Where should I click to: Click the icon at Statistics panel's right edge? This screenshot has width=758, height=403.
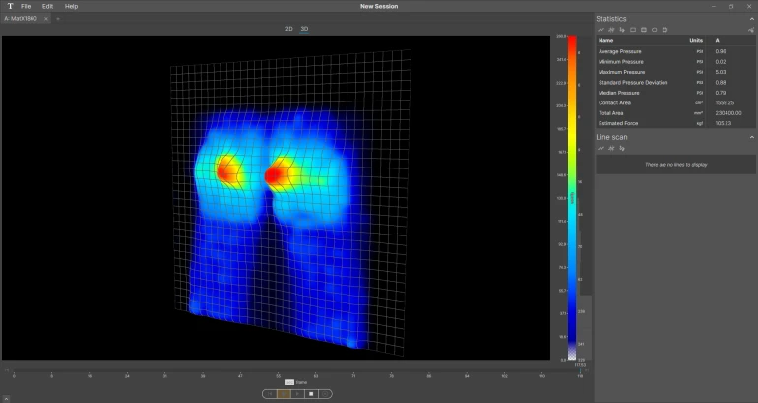750,30
